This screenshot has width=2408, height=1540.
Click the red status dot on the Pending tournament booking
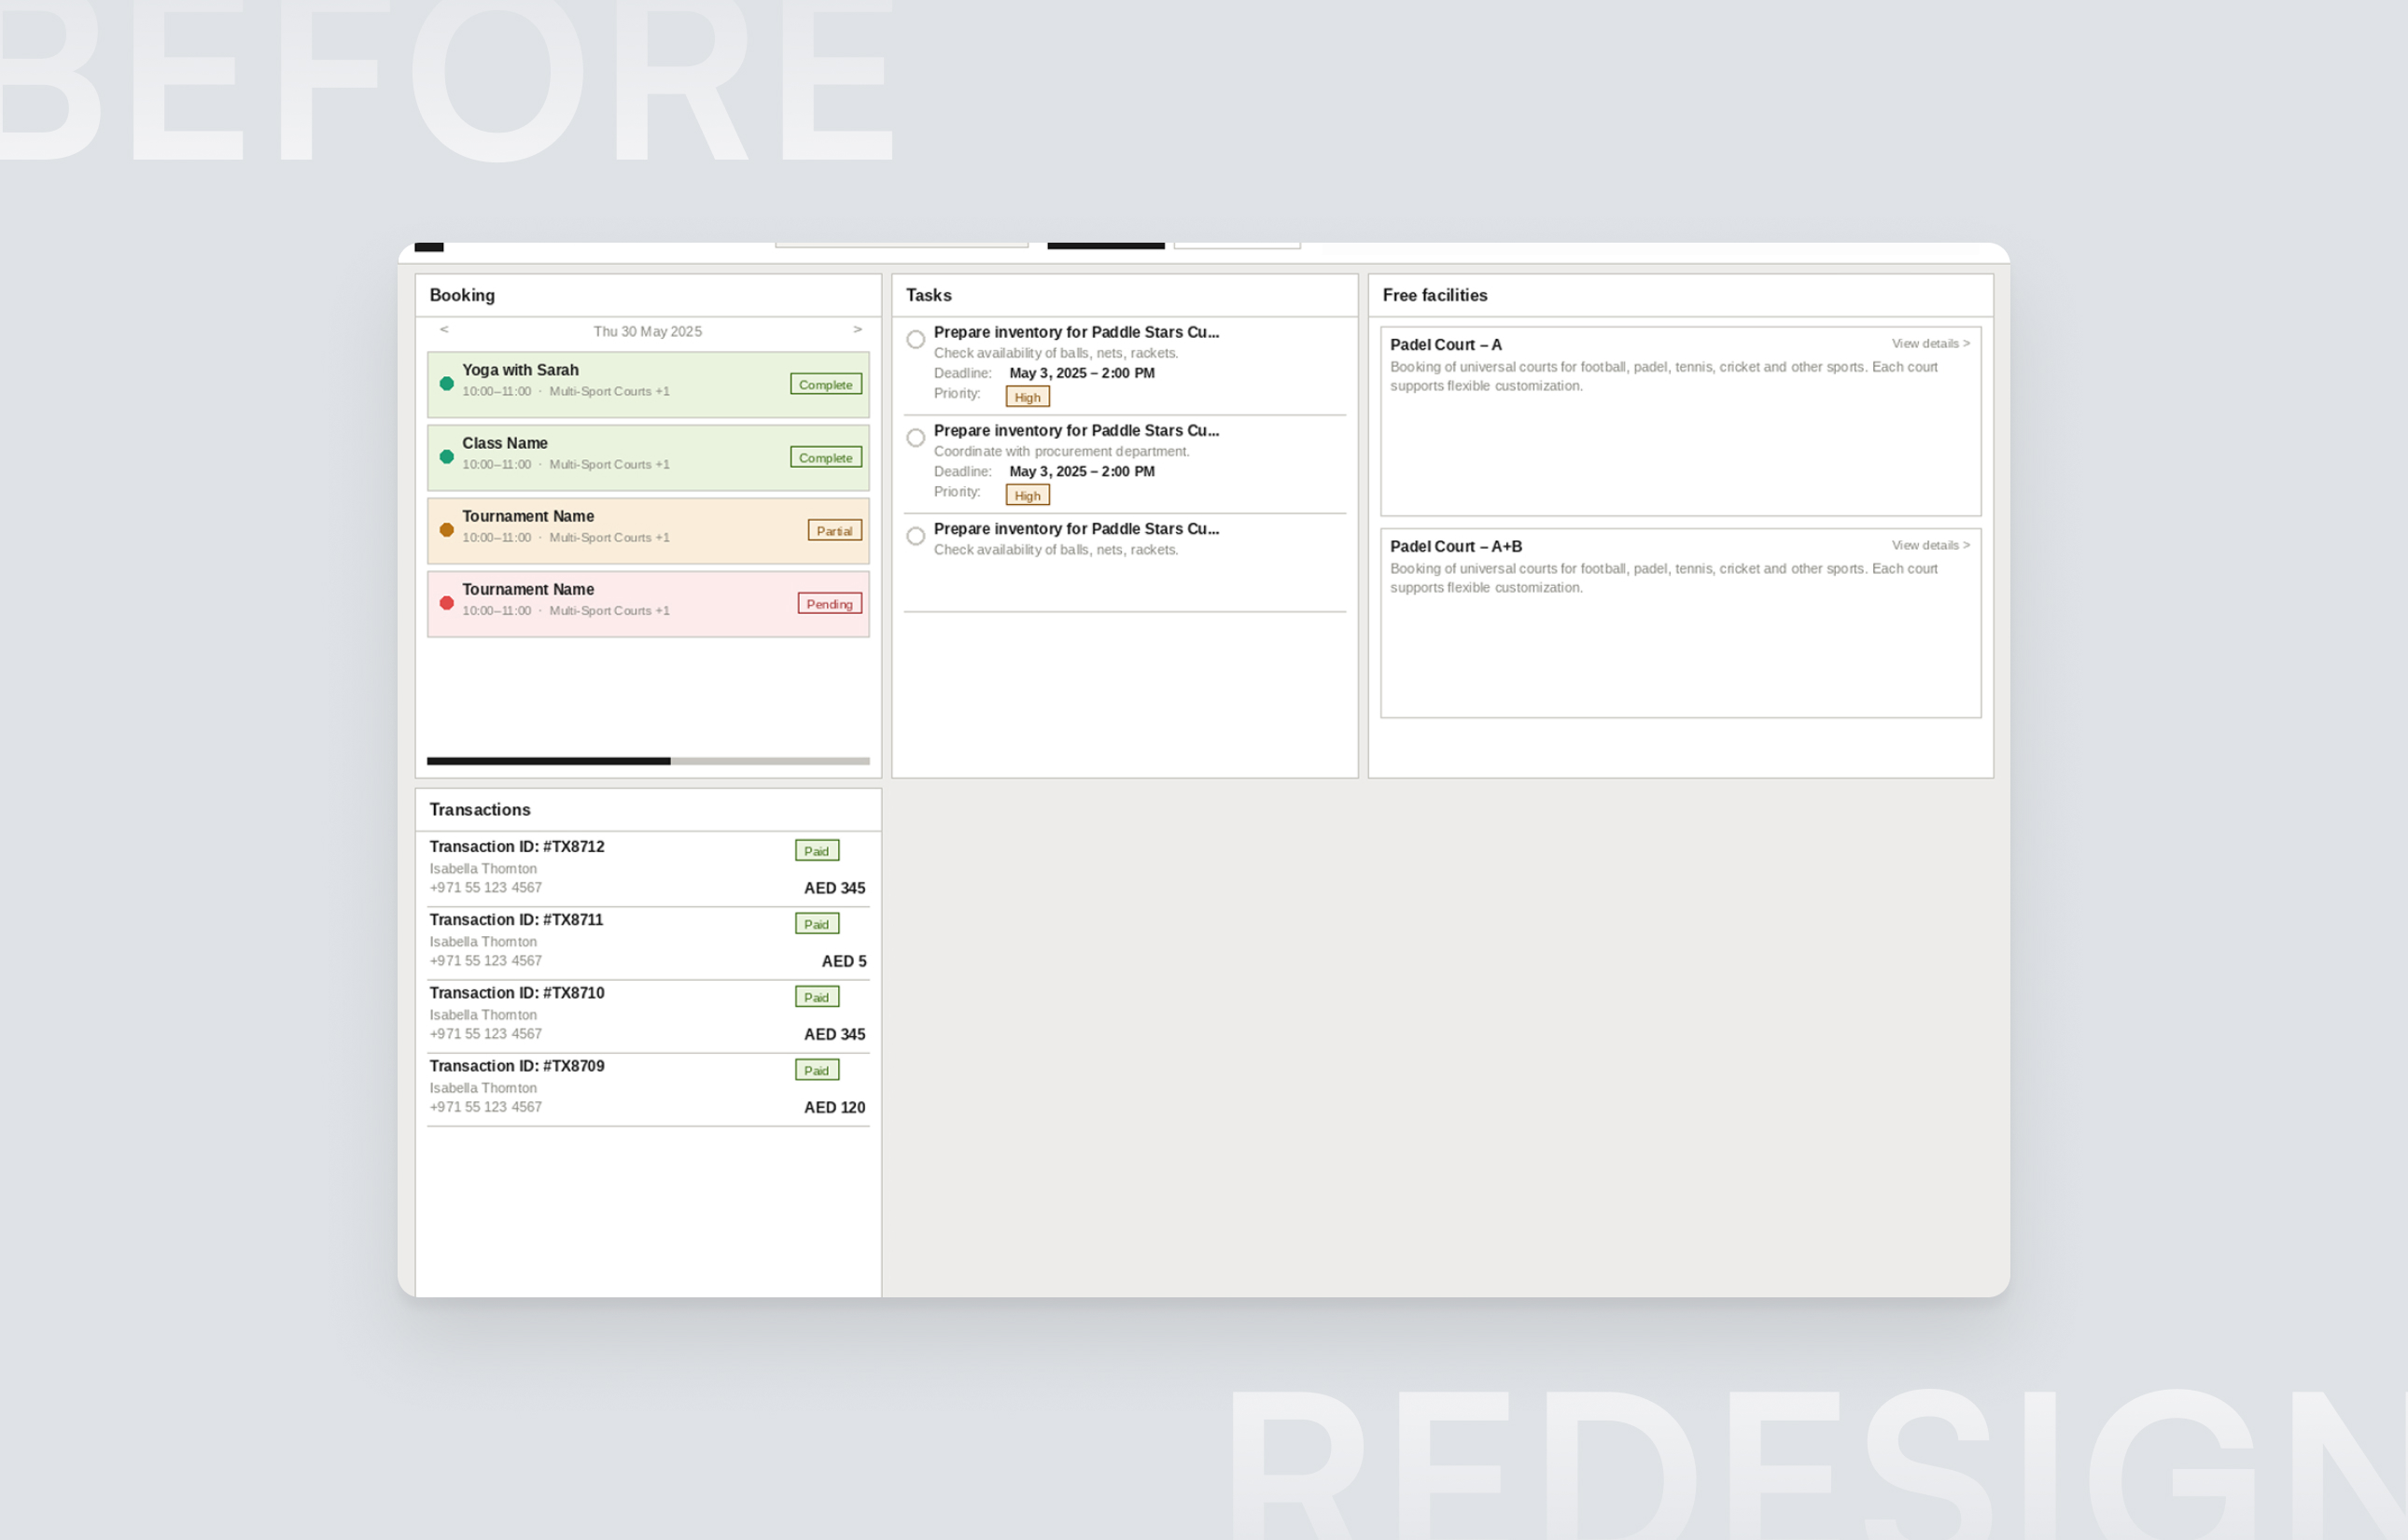pos(447,603)
